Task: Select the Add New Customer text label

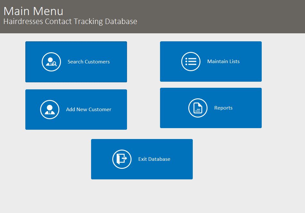Action: pyautogui.click(x=89, y=110)
